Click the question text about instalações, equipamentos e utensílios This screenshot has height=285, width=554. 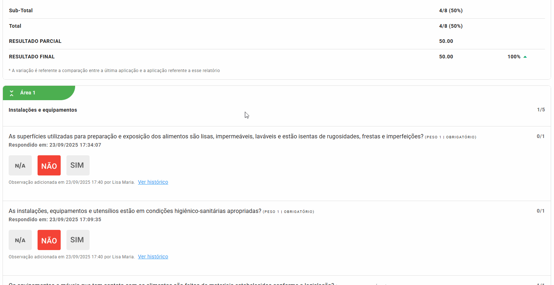click(135, 211)
